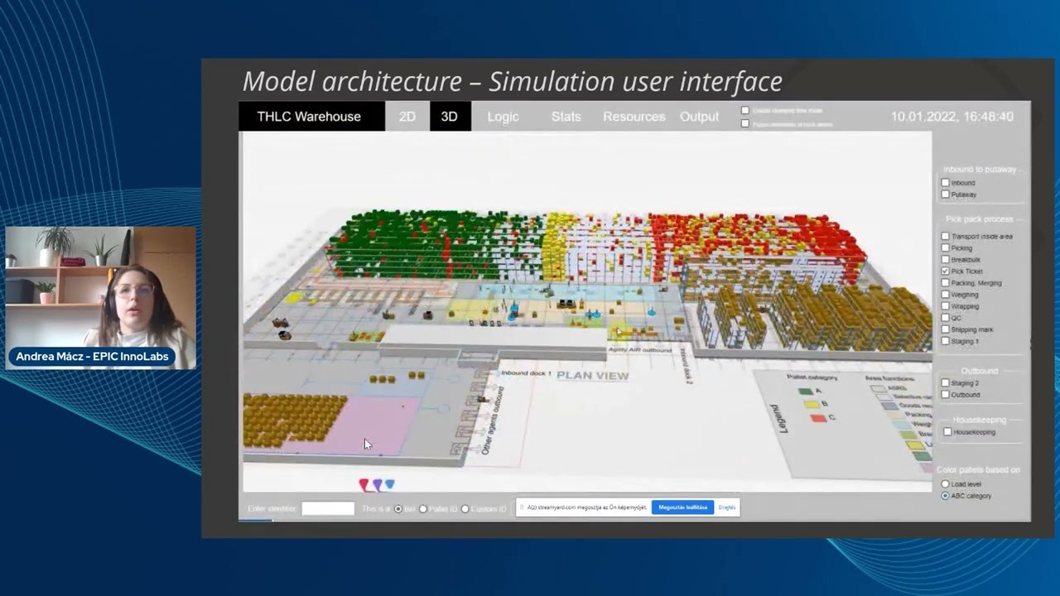Image resolution: width=1060 pixels, height=596 pixels.
Task: Enable the Shipping mark checkbox
Action: 946,329
